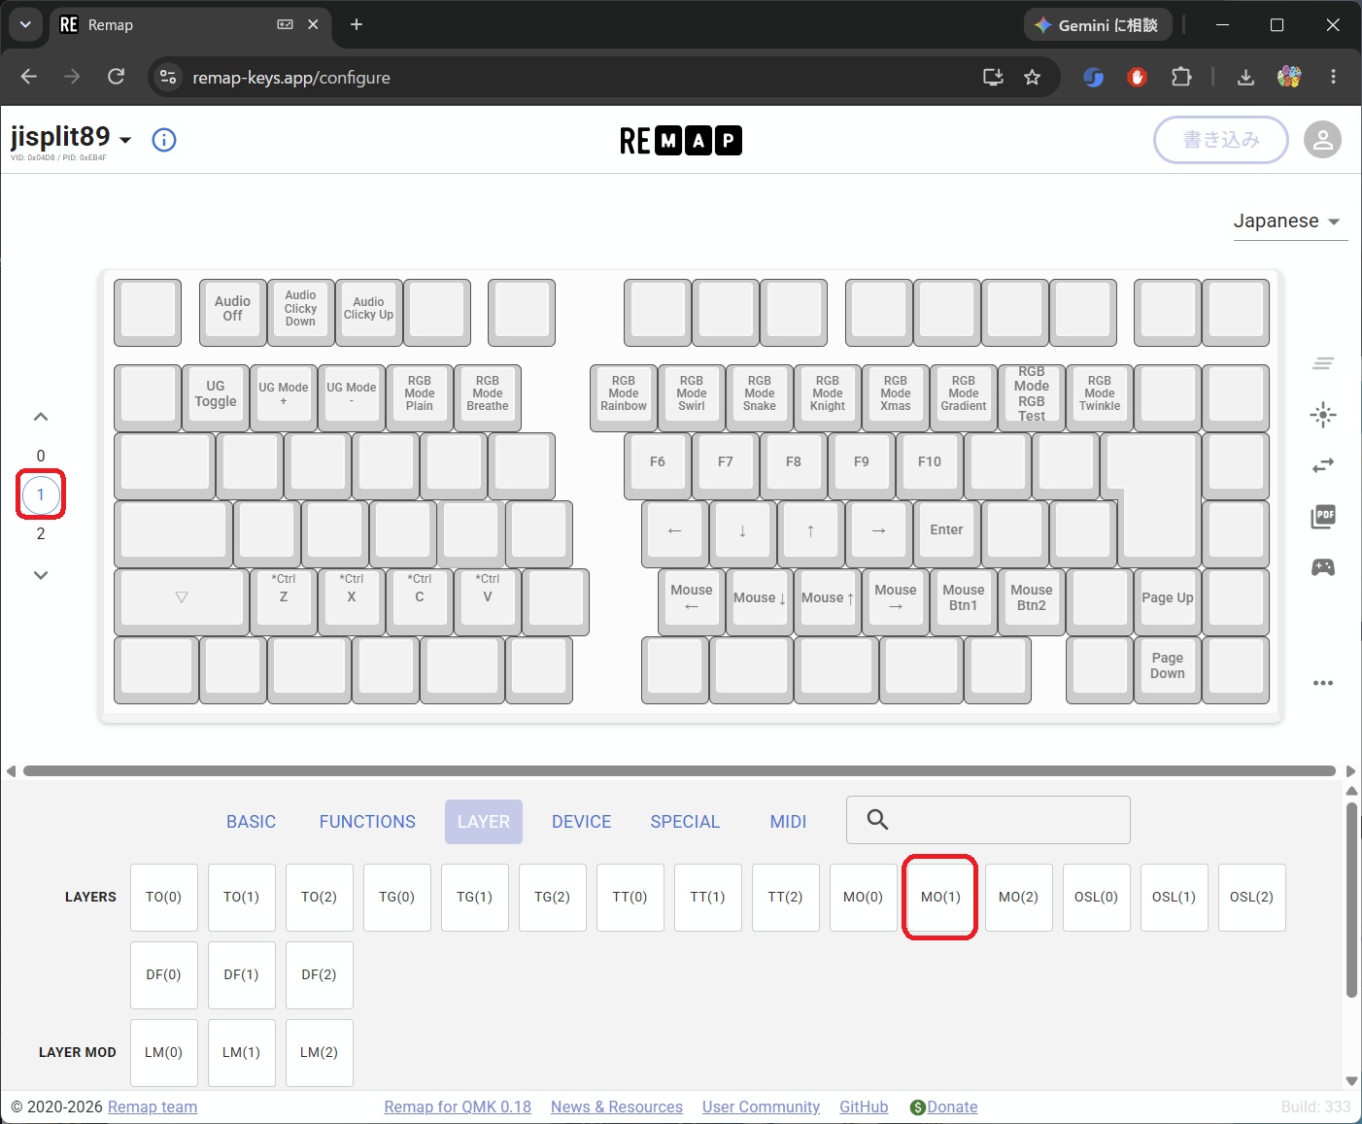Viewport: 1362px width, 1124px height.
Task: Open the lighting settings icon
Action: (x=1323, y=416)
